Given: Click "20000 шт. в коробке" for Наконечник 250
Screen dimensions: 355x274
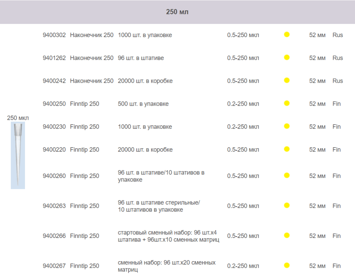Looking at the screenshot, I should point(145,81).
